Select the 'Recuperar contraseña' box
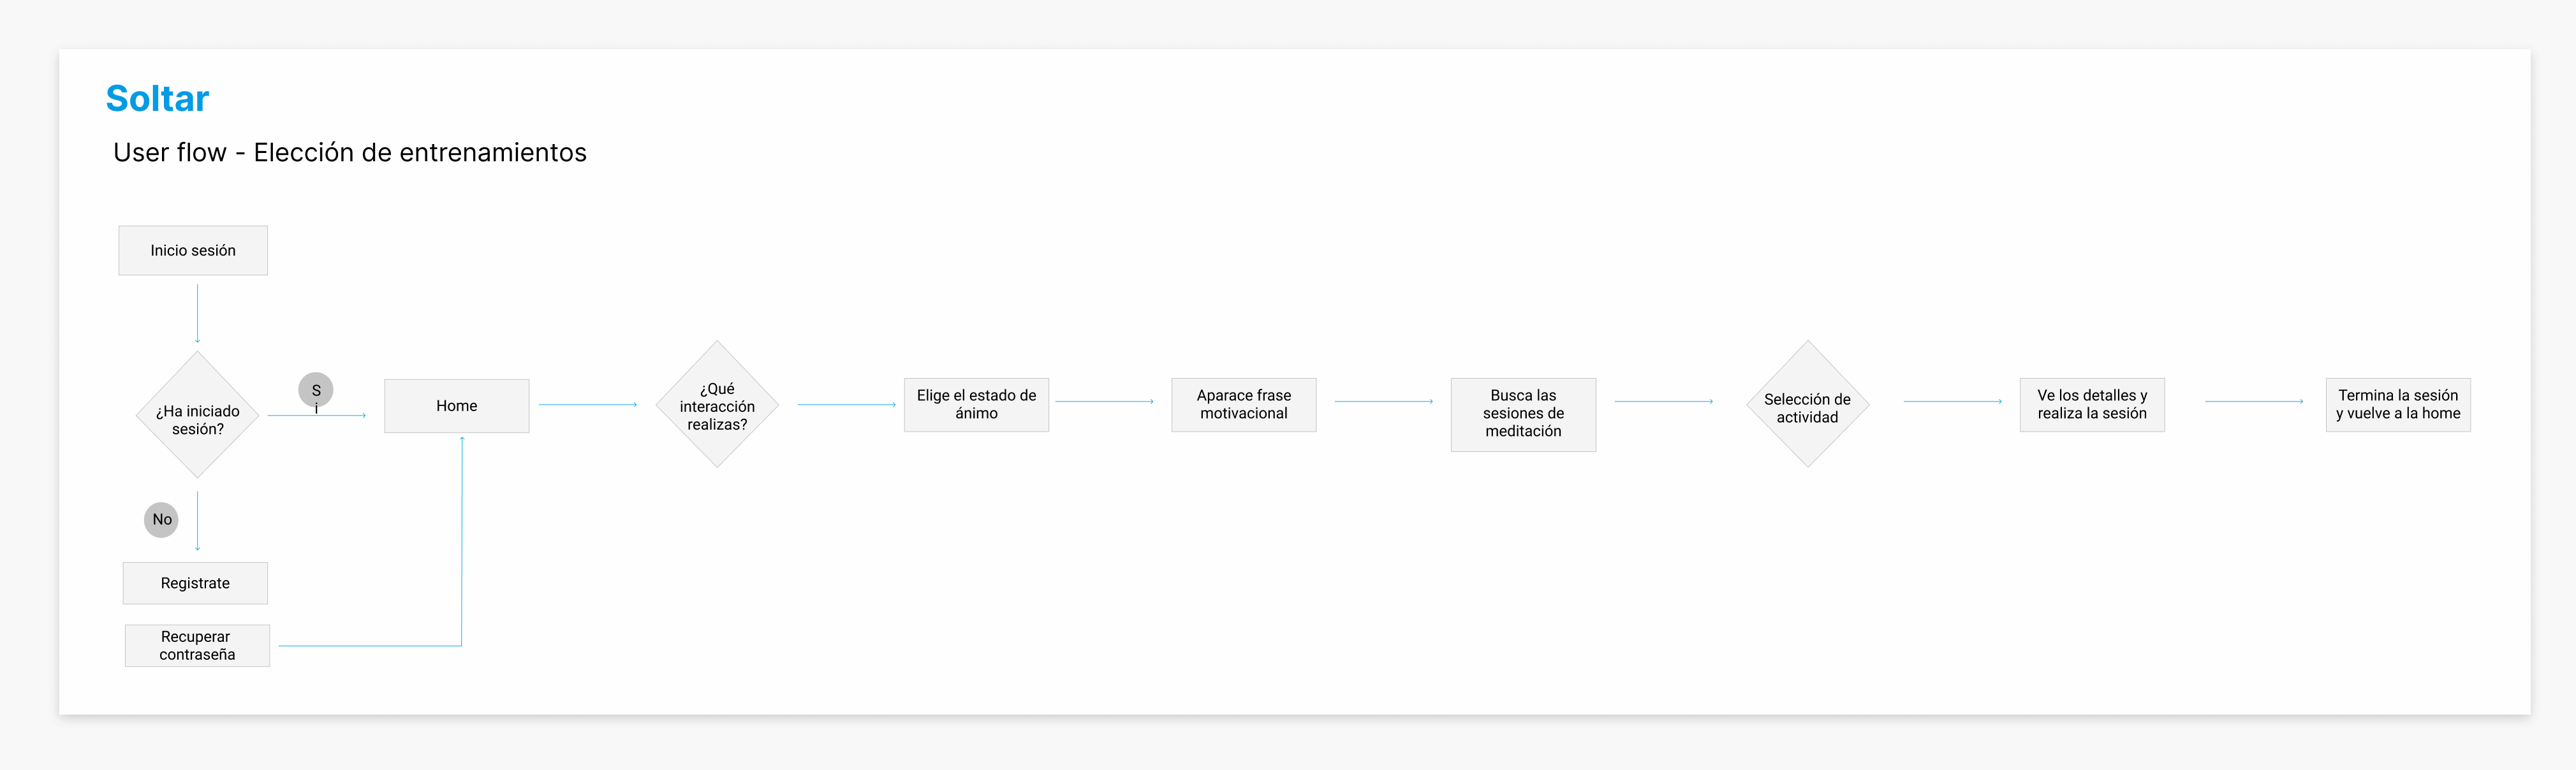Image resolution: width=2576 pixels, height=770 pixels. [197, 645]
